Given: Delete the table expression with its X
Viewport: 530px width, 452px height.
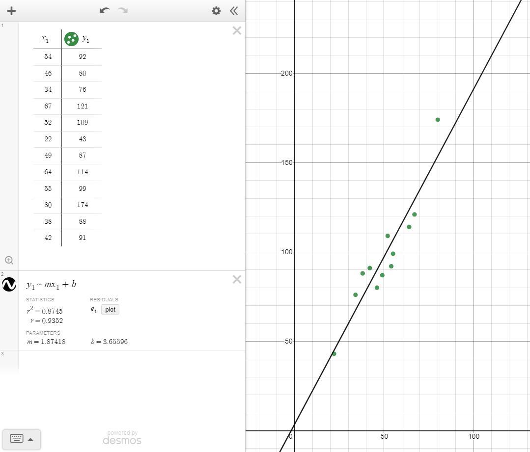Looking at the screenshot, I should click(237, 31).
